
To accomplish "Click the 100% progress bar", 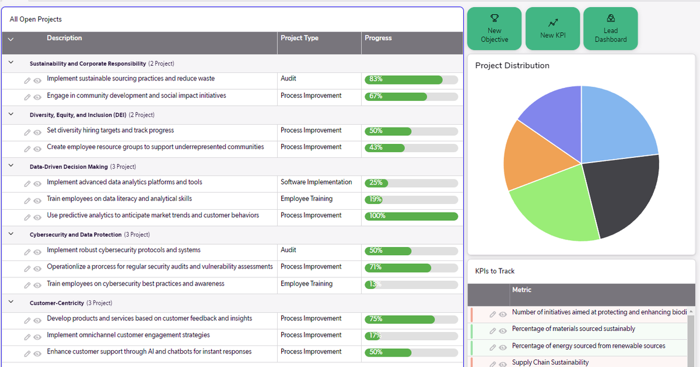I will point(411,216).
